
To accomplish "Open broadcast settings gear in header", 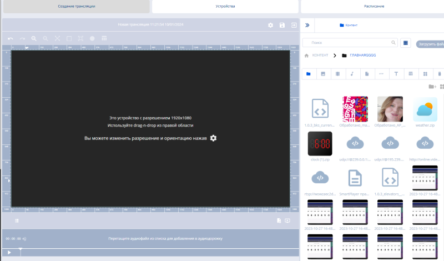I will pos(270,25).
